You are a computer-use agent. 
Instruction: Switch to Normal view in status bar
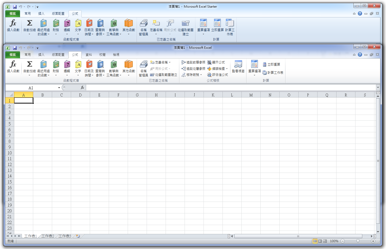[315, 241]
